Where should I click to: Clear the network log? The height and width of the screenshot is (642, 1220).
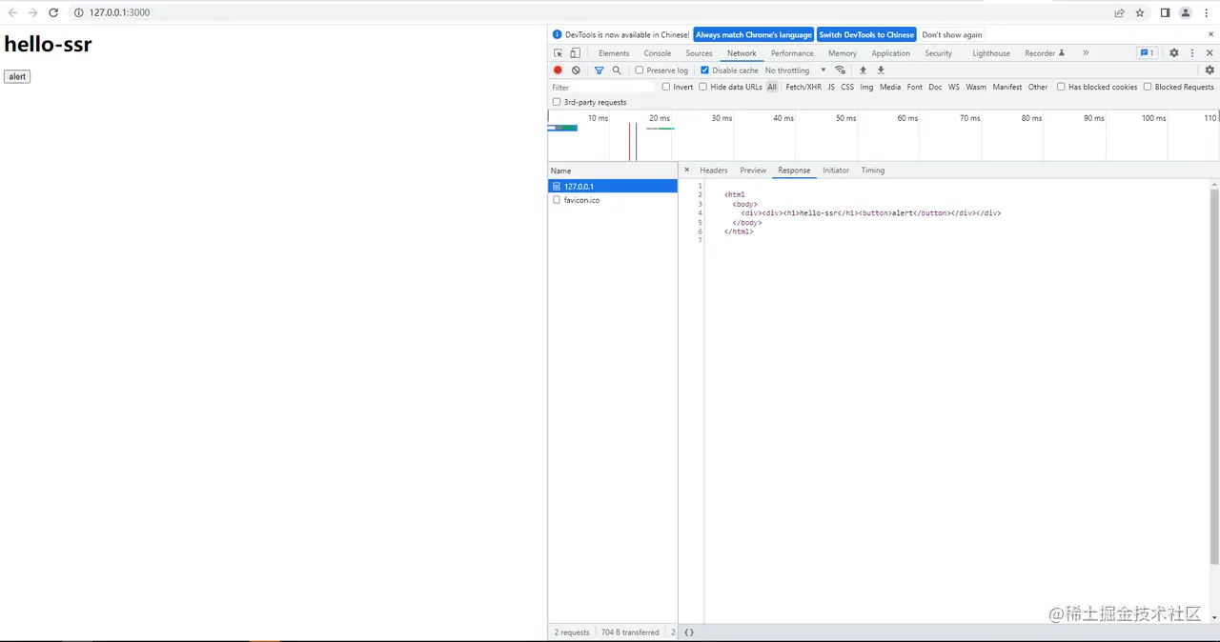pos(576,70)
